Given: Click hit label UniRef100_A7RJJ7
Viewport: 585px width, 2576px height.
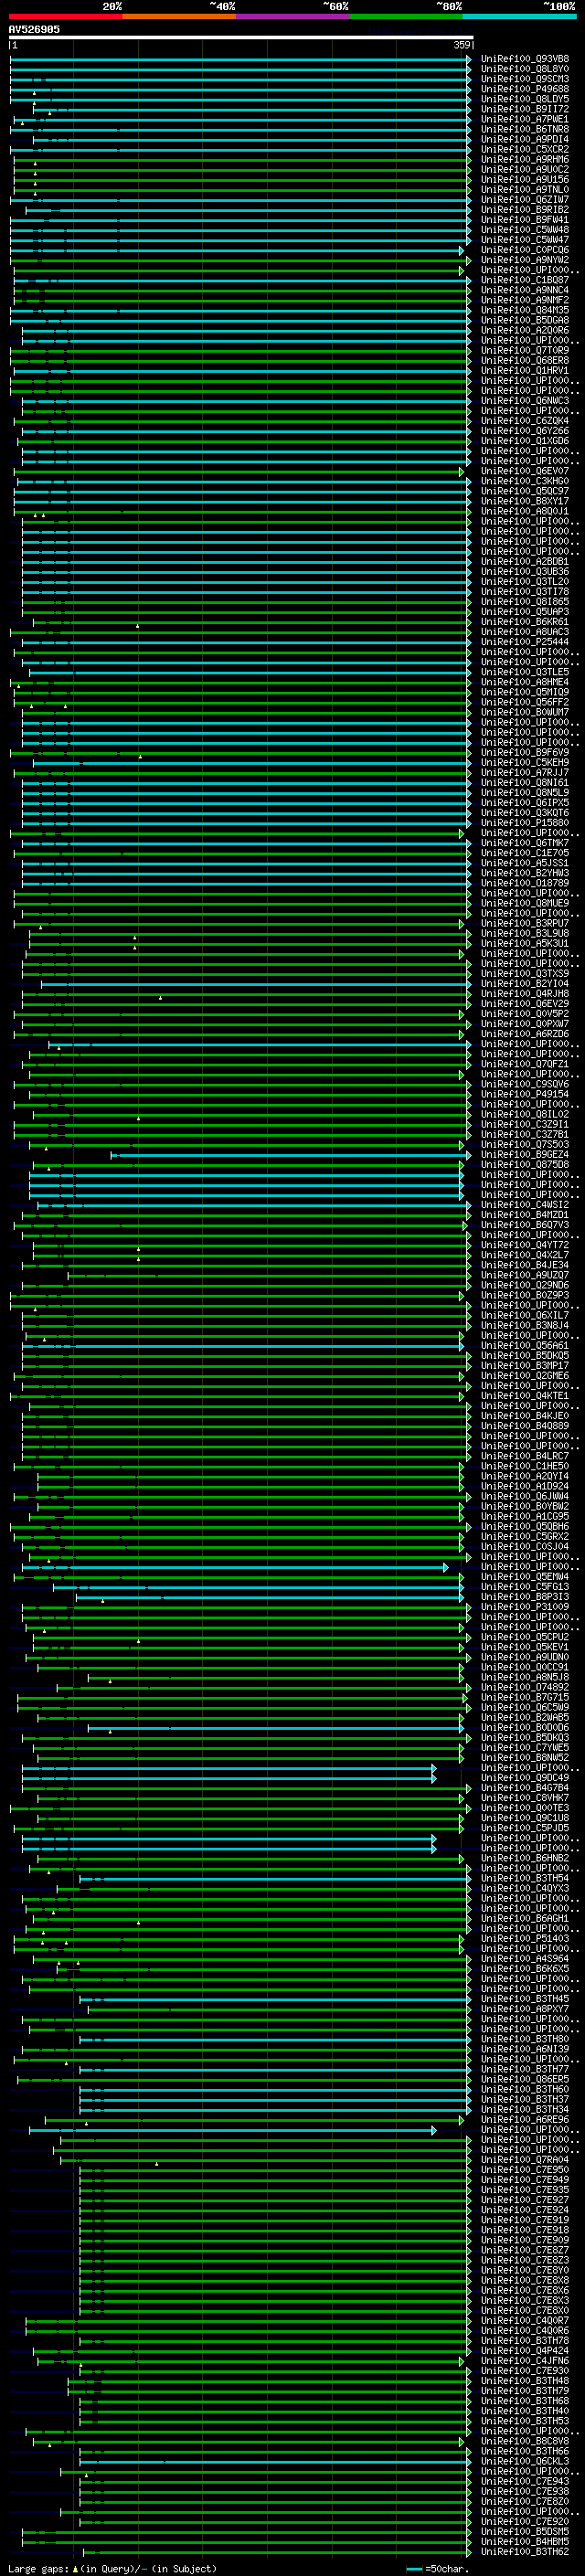Looking at the screenshot, I should [525, 772].
